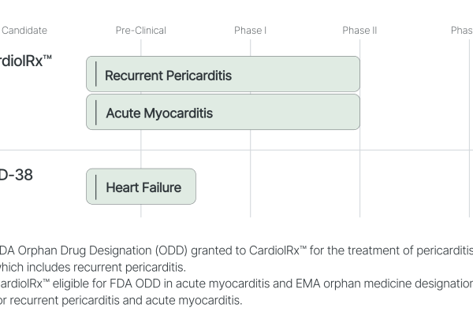This screenshot has width=473, height=315.
Task: Select the "Pre-Clinical" phase header
Action: pos(141,31)
